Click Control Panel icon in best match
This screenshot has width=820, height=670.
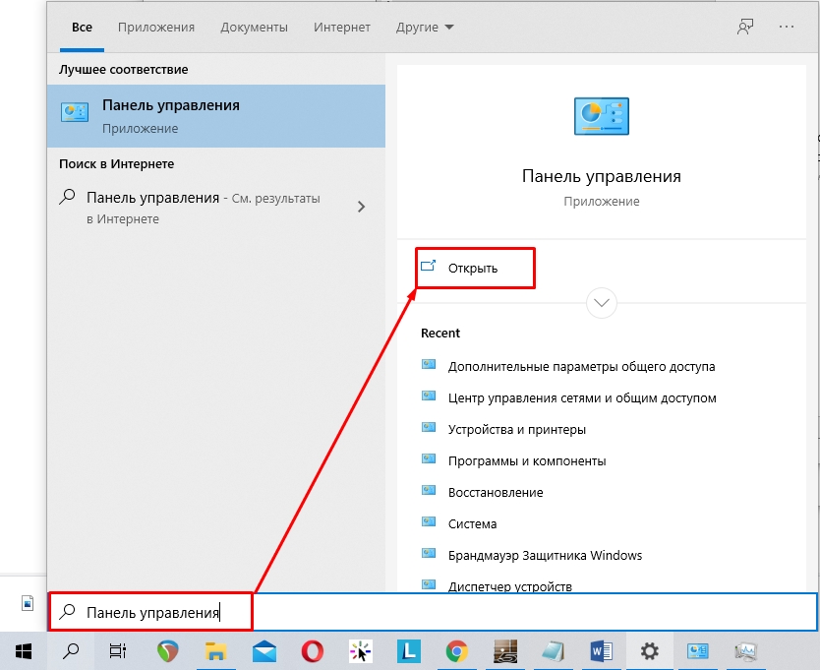click(75, 112)
